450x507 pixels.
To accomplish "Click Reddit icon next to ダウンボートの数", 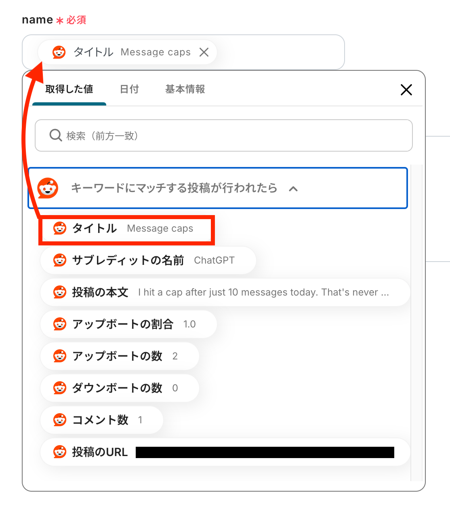I will [60, 388].
